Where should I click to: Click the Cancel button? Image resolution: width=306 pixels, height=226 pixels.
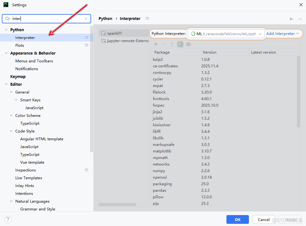tap(264, 219)
